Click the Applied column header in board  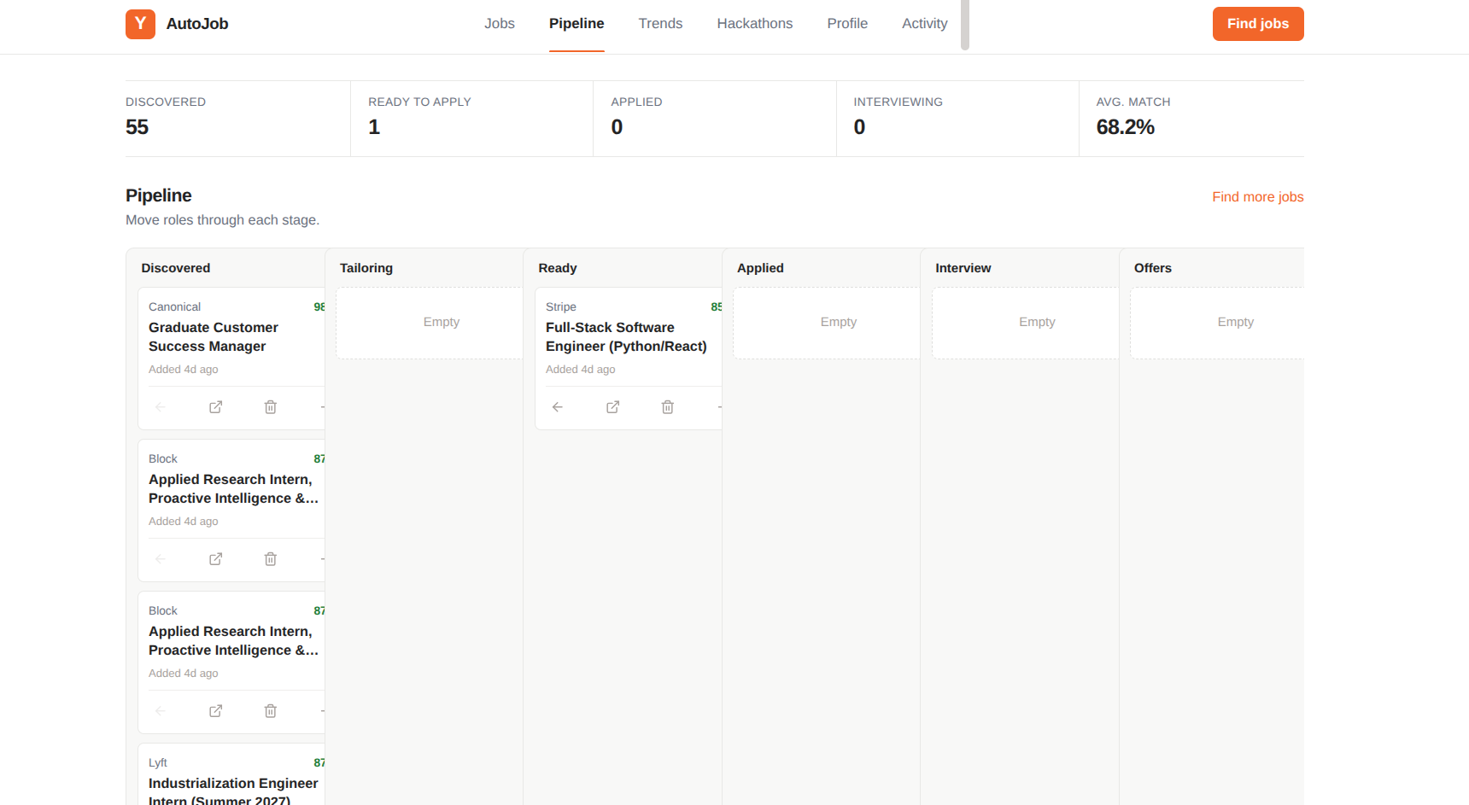click(760, 268)
